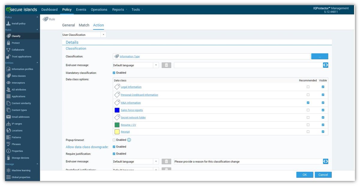Open the Reports menu
The image size is (360, 186).
click(118, 9)
